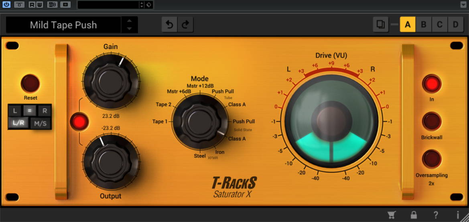Screen dimensions: 469x222
Task: Select Tape 2 mode
Action: 164,104
